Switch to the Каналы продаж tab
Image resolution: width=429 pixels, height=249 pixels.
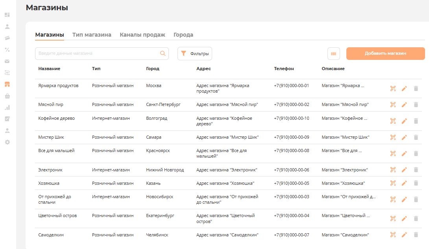142,35
